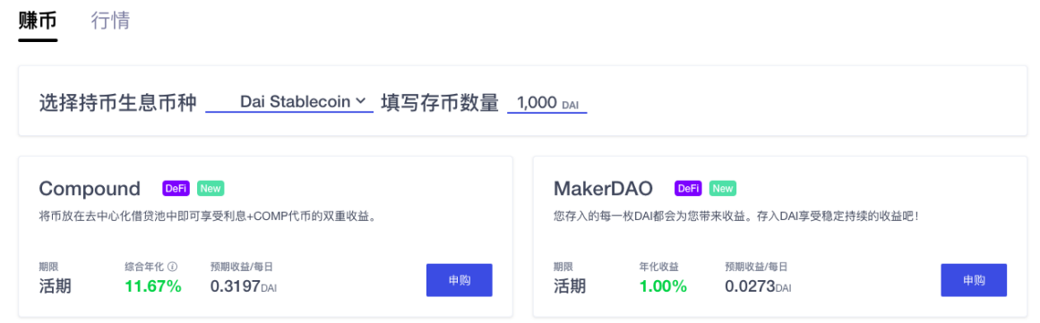Click the New badge next to Compound
Image resolution: width=1040 pixels, height=323 pixels.
(x=211, y=189)
